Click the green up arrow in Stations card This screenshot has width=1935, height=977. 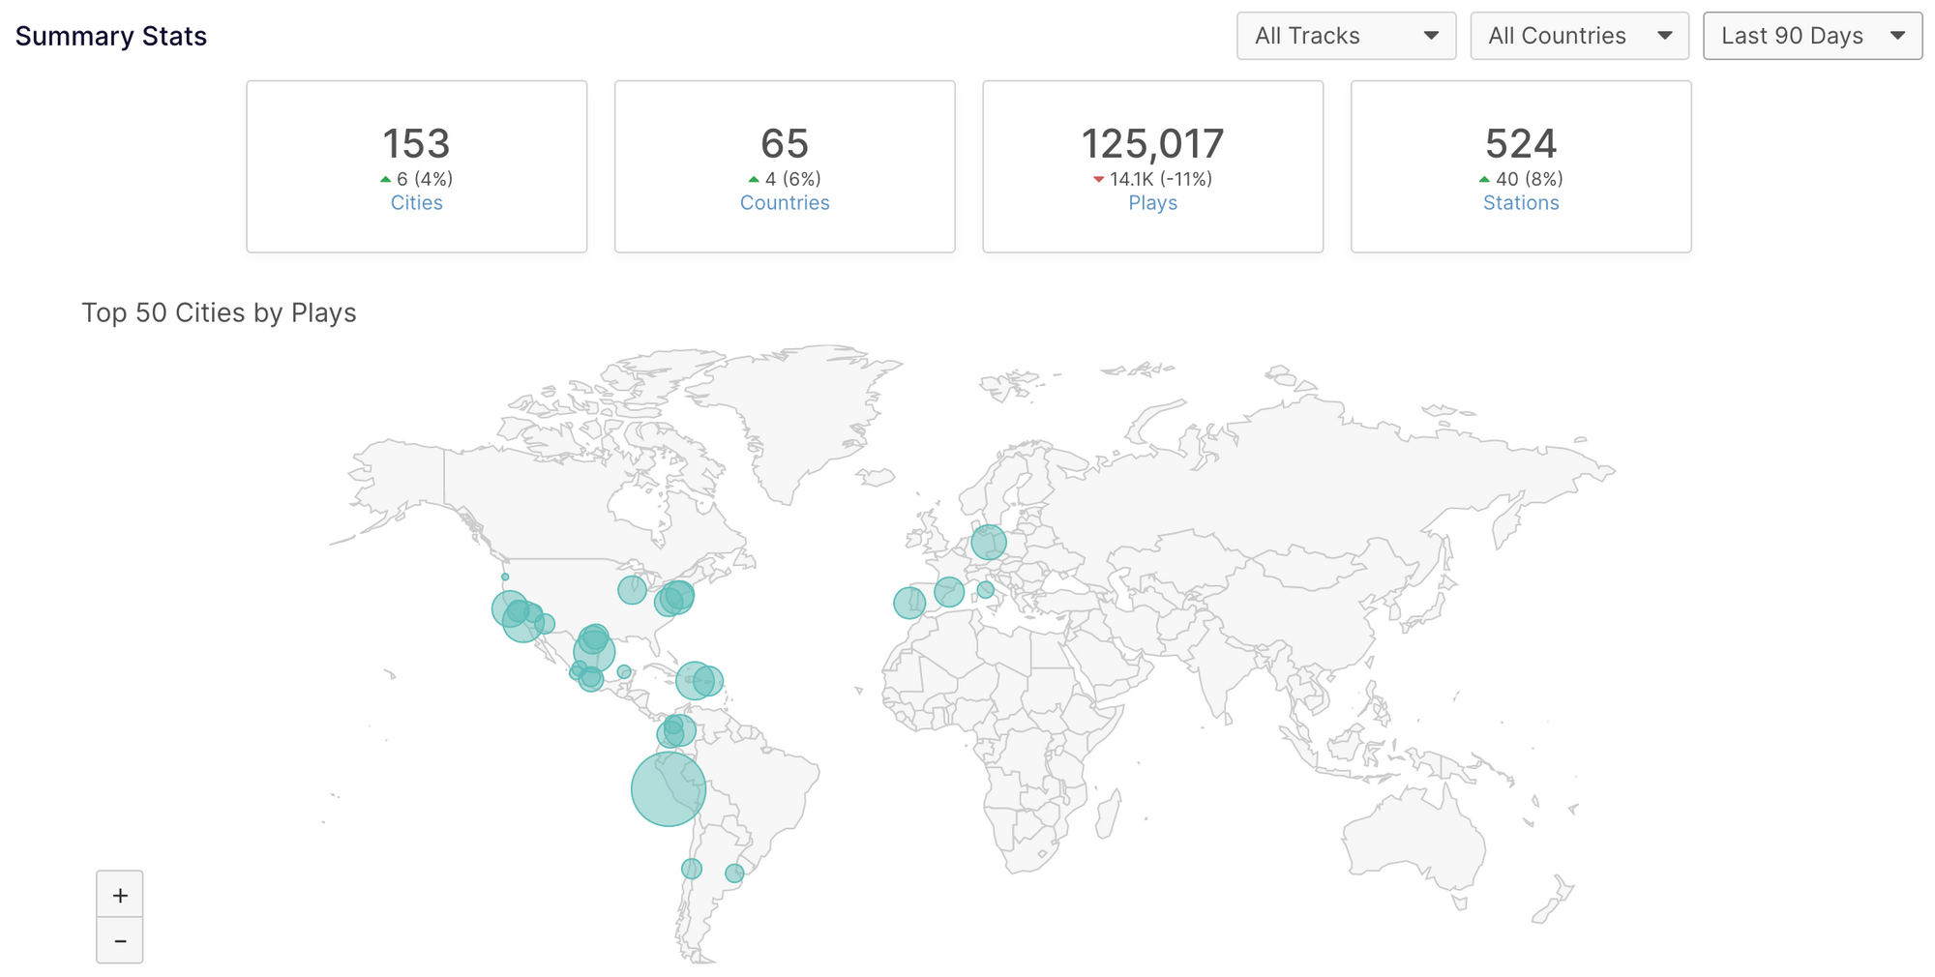pyautogui.click(x=1484, y=179)
